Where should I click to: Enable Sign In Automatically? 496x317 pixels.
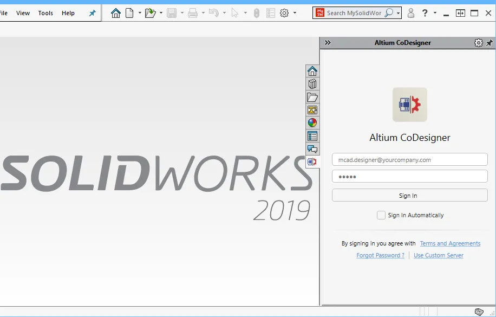point(381,215)
